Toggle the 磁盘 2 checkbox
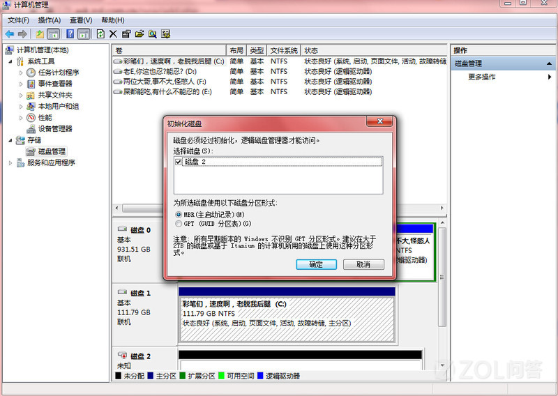The width and height of the screenshot is (558, 396). click(x=179, y=162)
